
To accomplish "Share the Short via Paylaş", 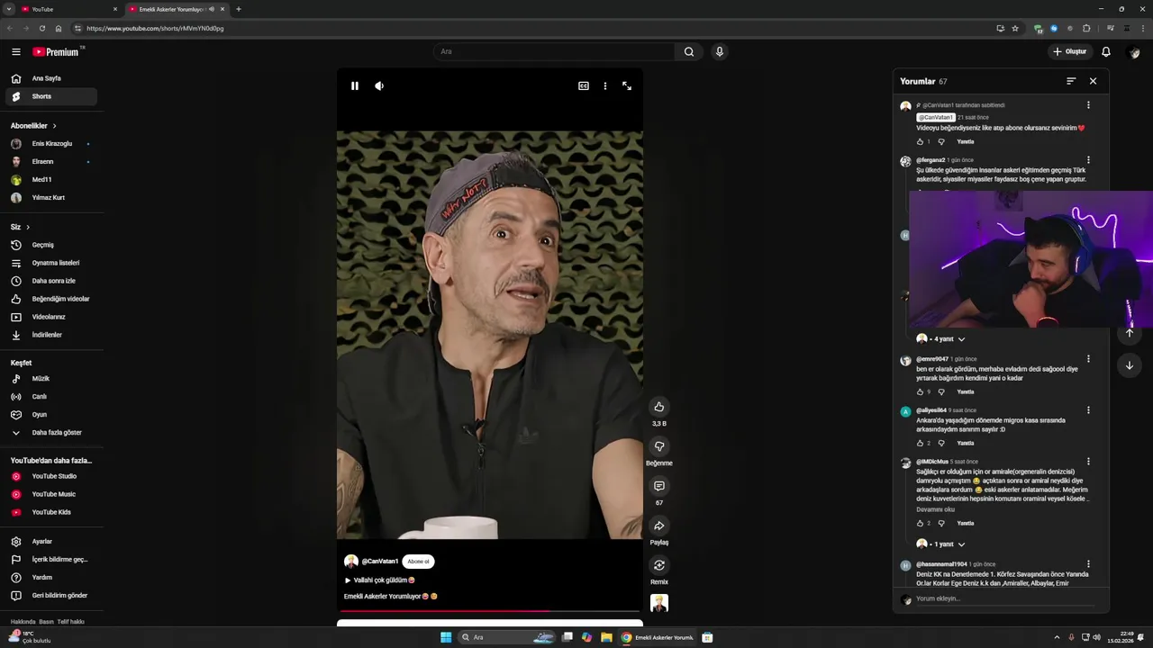I will pos(659,526).
